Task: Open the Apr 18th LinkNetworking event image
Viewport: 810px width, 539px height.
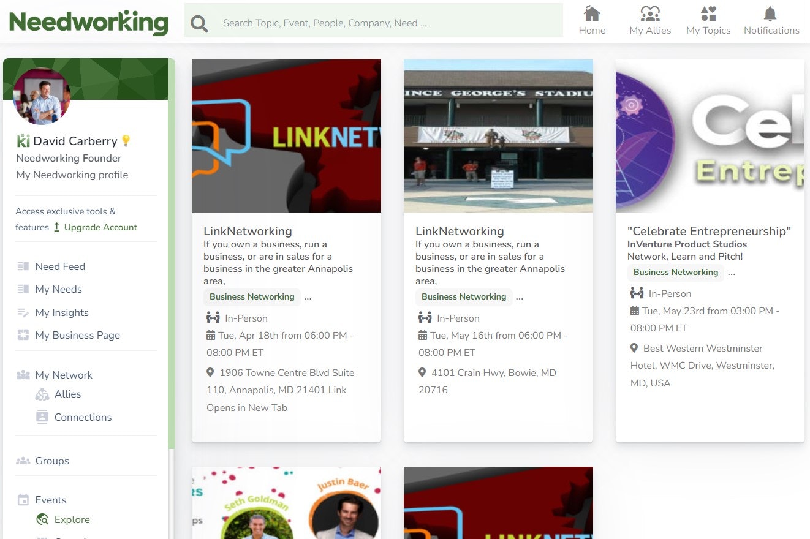Action: click(286, 136)
